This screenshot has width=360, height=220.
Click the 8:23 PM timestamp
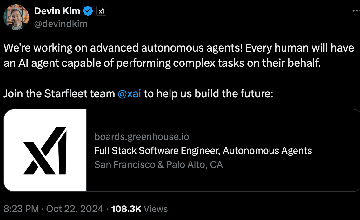pos(21,209)
